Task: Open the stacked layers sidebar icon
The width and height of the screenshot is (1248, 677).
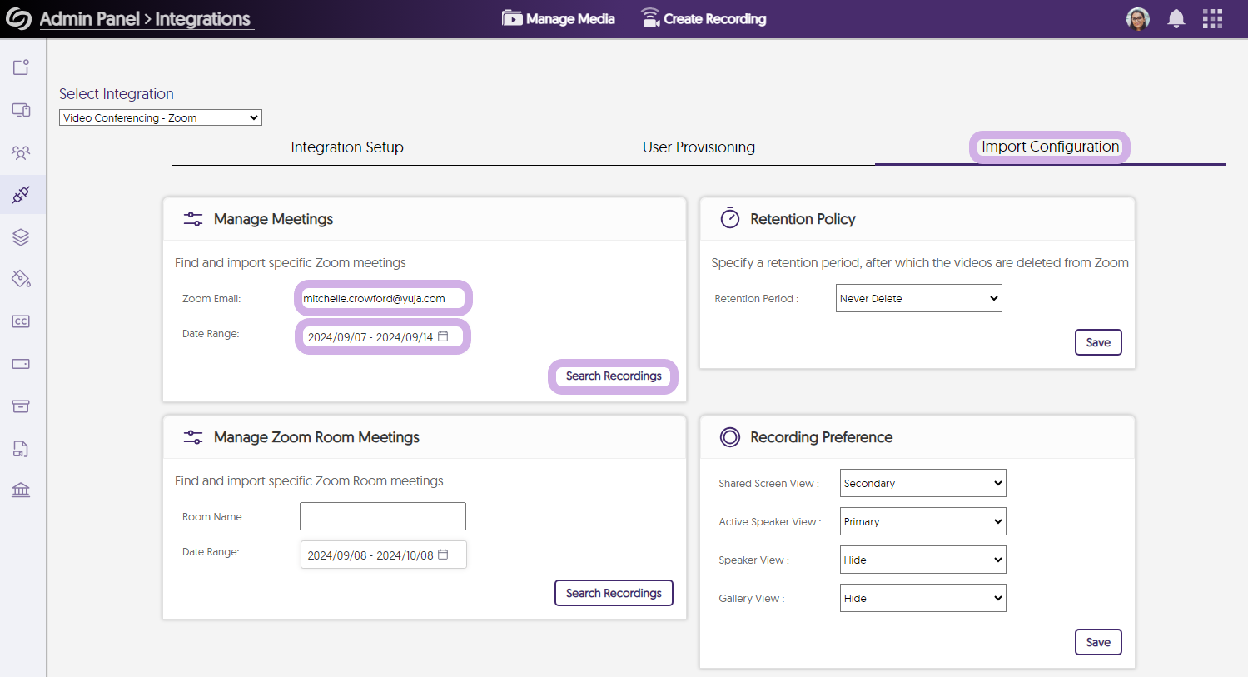Action: click(x=21, y=237)
